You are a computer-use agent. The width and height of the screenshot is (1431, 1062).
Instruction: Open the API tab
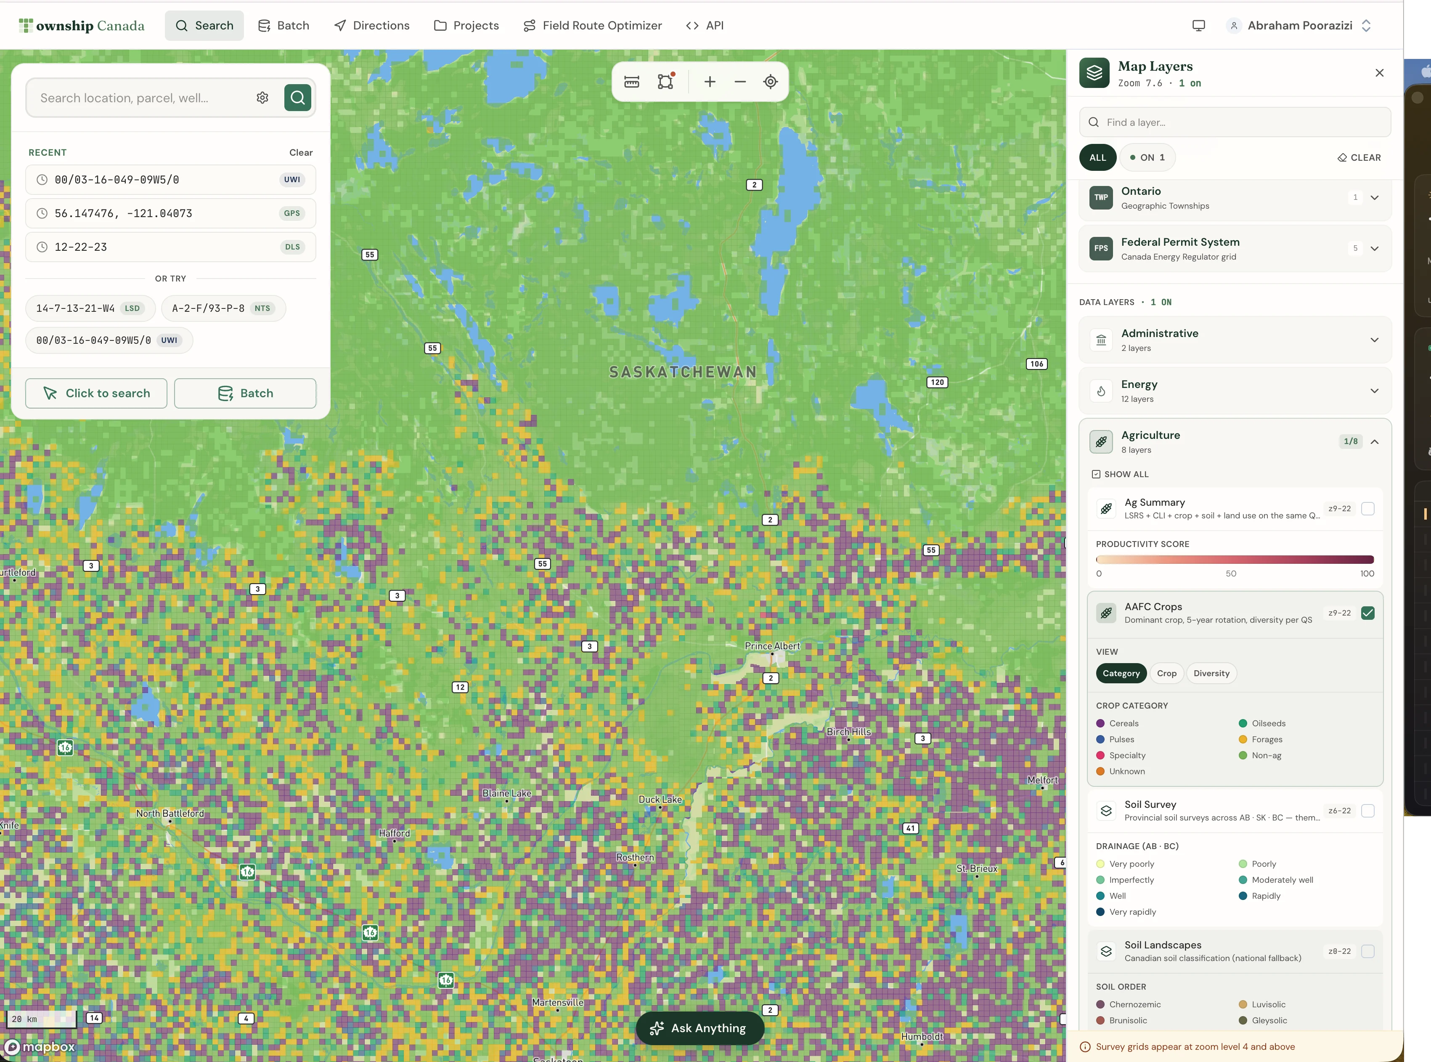pos(705,26)
